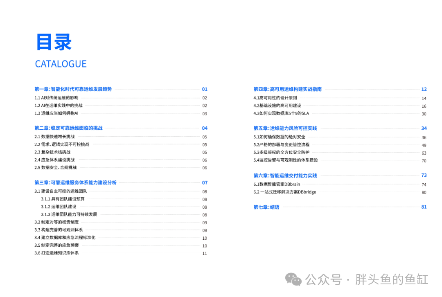Open entry 1.2 AI在运维实践中的挑战

pyautogui.click(x=59, y=106)
